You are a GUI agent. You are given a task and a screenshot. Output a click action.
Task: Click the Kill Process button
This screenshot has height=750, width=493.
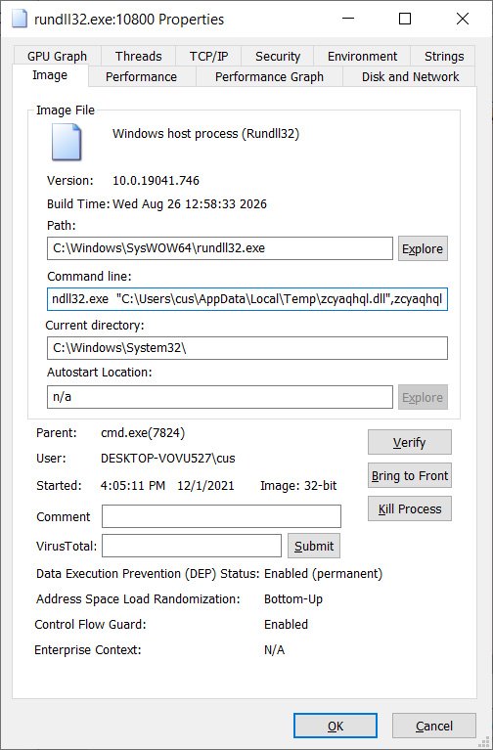coord(409,508)
